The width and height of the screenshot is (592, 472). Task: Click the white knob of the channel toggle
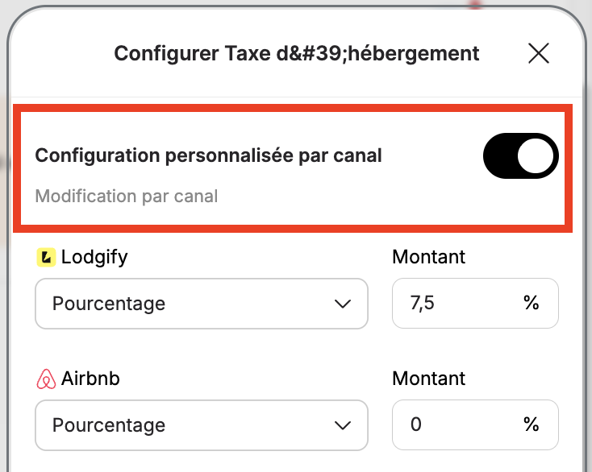(536, 155)
